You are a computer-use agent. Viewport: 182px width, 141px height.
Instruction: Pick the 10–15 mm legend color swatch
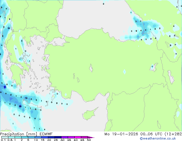pos(38,137)
